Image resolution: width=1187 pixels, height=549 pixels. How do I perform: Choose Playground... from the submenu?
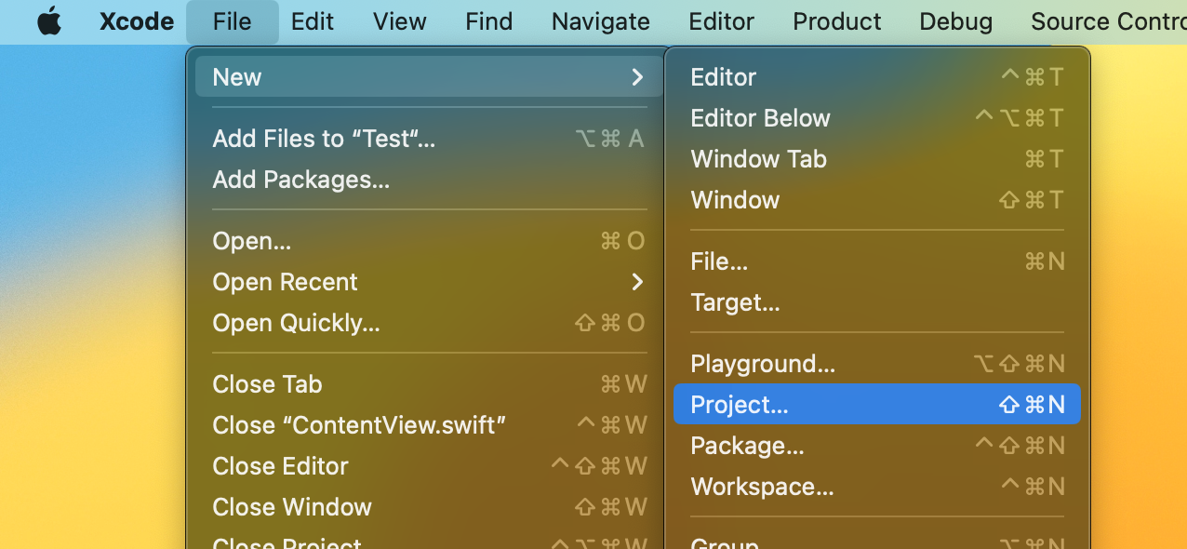point(763,364)
